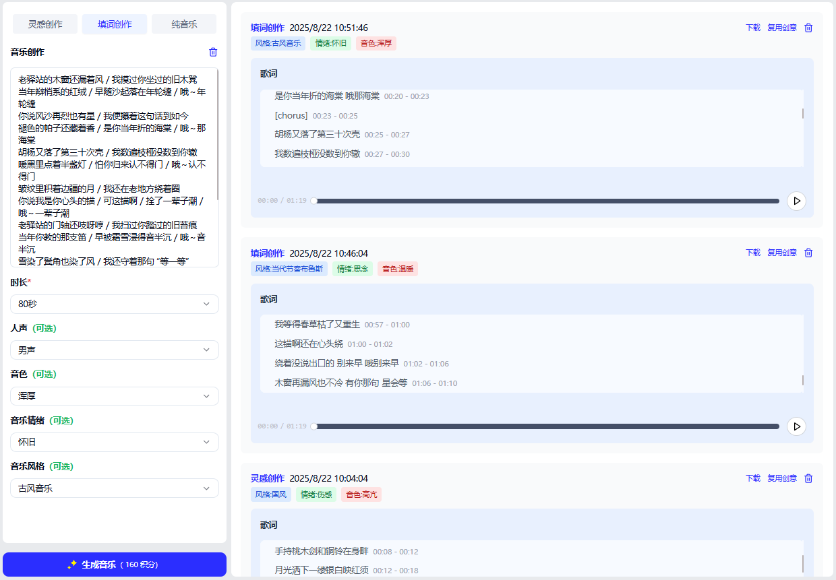Viewport: 836px width, 580px height.
Task: Click lyric line 月光洒下一缕银白映红须
Action: [x=322, y=571]
